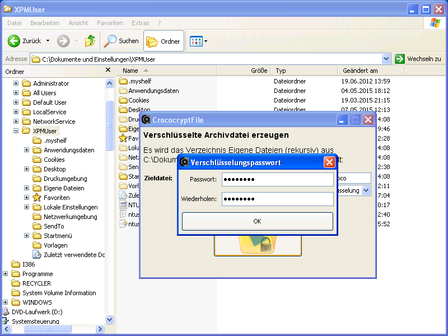
Task: Click Windows logo in Explorer menu bar
Action: pyautogui.click(x=435, y=23)
